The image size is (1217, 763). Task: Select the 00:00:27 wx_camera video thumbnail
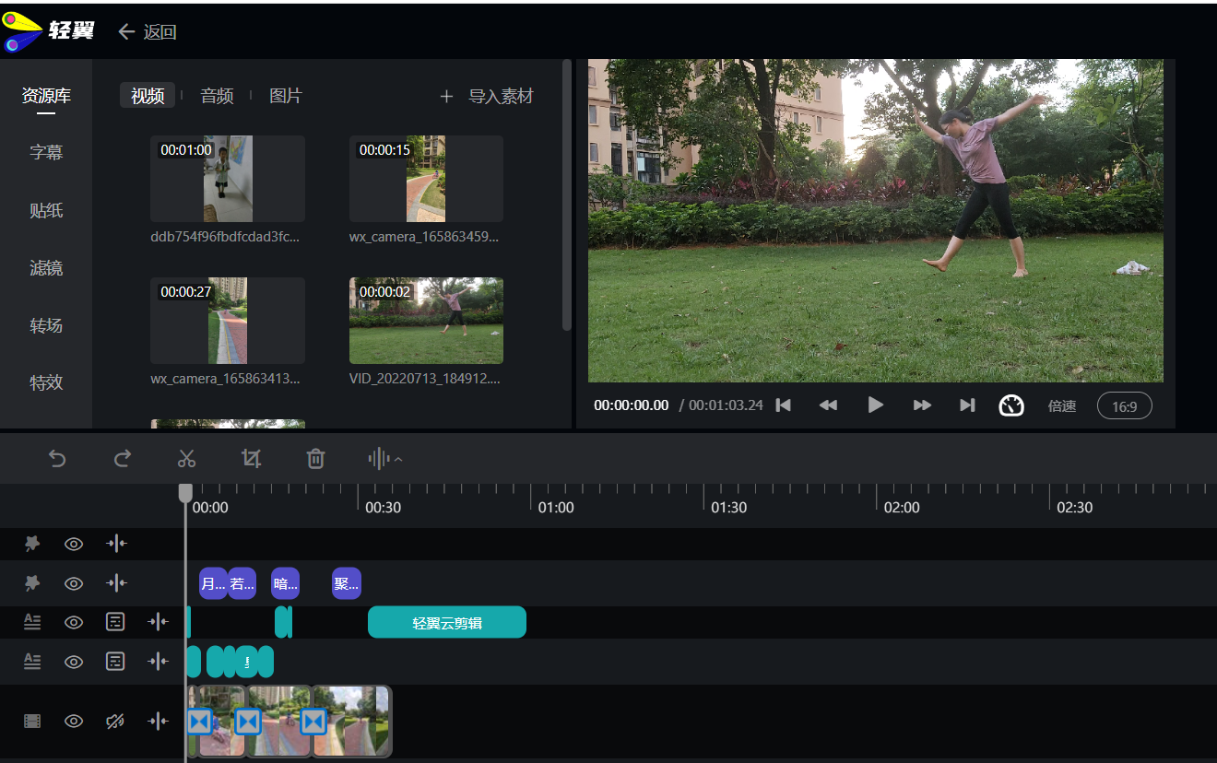click(x=228, y=321)
